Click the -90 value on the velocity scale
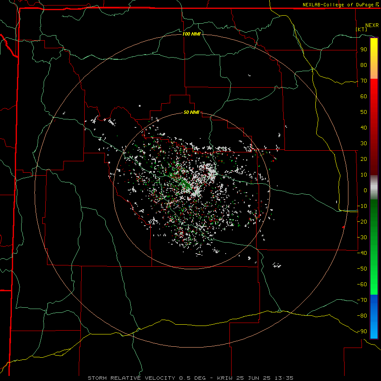Screen dimensions: 381x381 pyautogui.click(x=362, y=331)
